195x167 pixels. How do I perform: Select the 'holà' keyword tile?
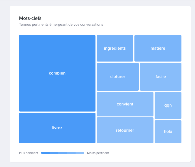[168, 132]
